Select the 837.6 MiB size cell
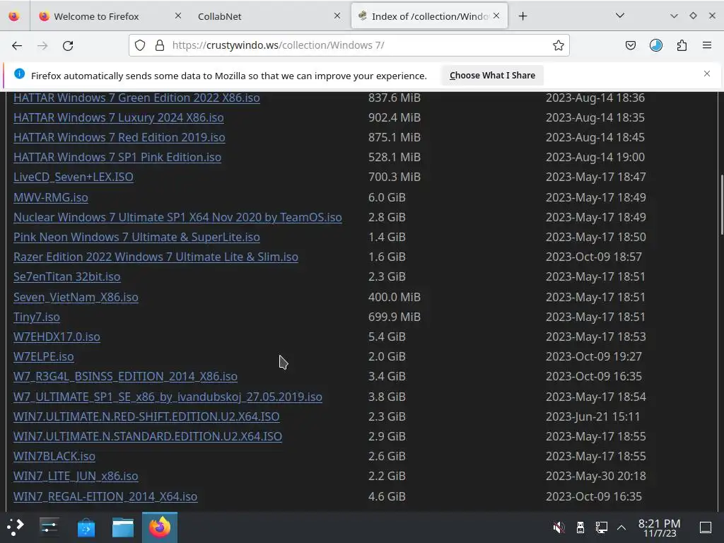 pyautogui.click(x=395, y=98)
